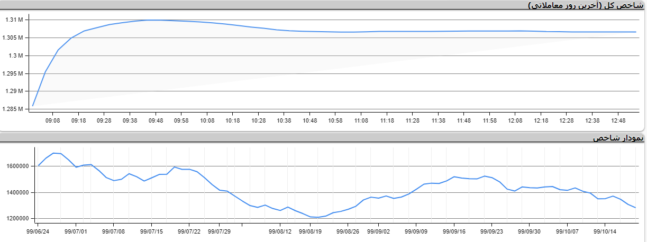Click the 'نمودار شاخص' panel header title
Viewport: 647px width, 242px height.
coord(618,138)
